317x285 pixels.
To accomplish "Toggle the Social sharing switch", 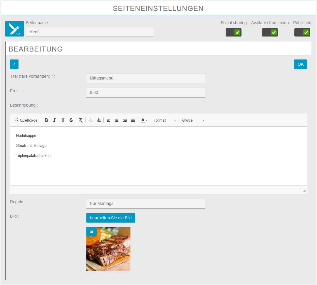I will click(234, 32).
